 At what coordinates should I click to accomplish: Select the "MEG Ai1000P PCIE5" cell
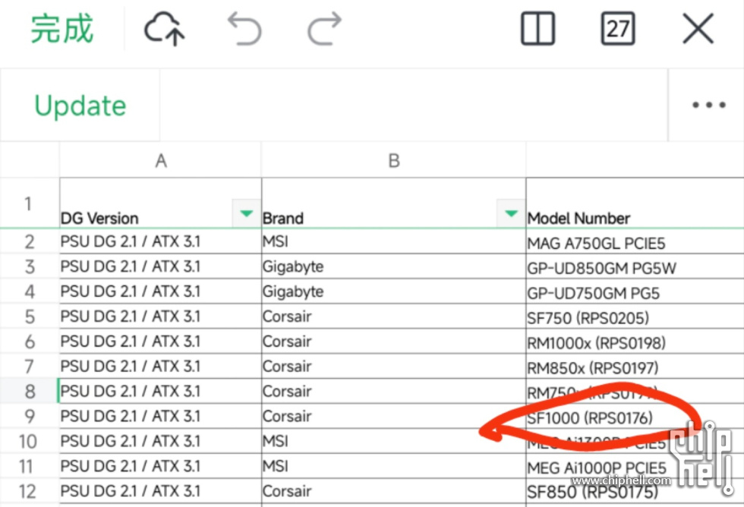coord(635,466)
